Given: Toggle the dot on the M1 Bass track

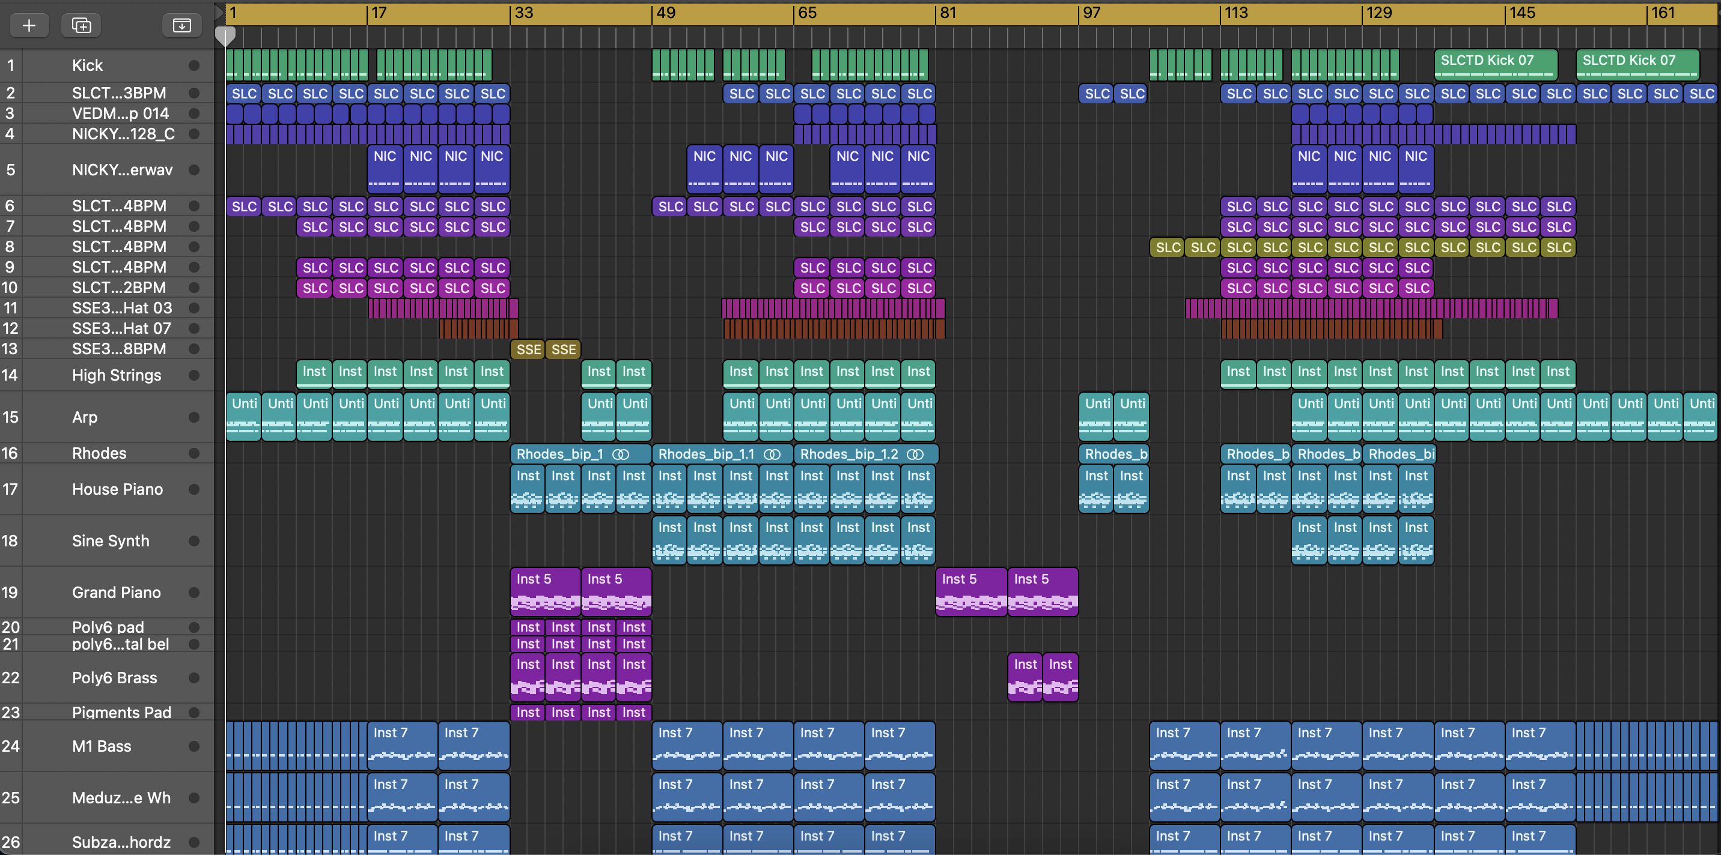Looking at the screenshot, I should click(x=193, y=746).
